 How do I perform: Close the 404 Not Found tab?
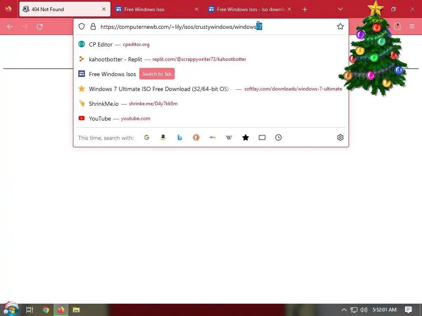(x=104, y=9)
